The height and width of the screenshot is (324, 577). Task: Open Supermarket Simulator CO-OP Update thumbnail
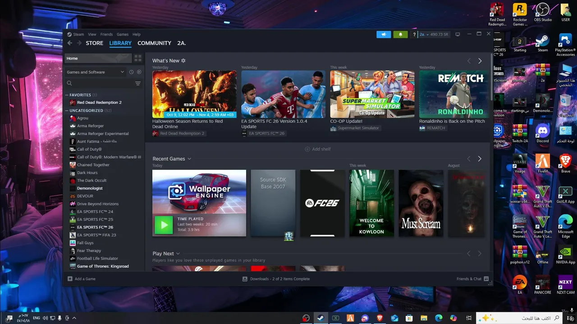click(x=372, y=94)
